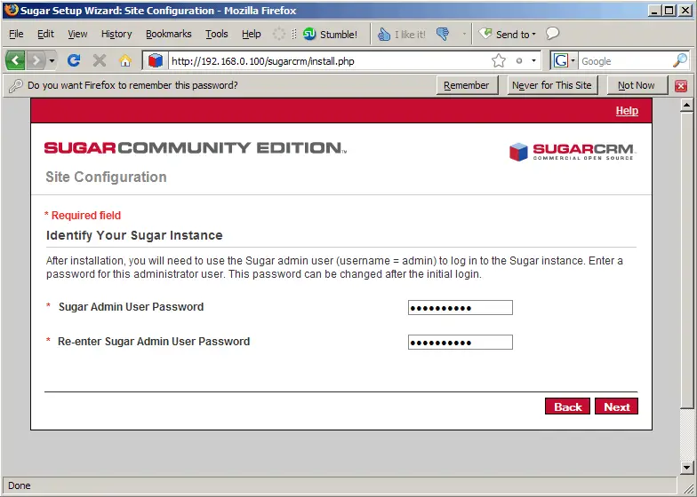Click the scrollbar down arrow

click(686, 467)
